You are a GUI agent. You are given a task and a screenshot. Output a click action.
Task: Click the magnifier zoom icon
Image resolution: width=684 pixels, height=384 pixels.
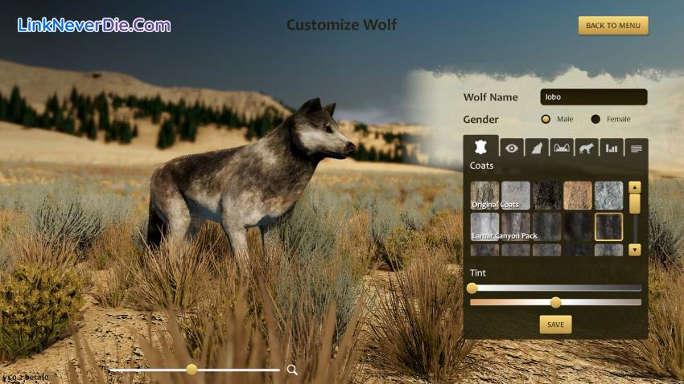click(292, 370)
